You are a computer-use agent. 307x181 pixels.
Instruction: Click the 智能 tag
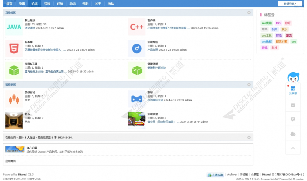coord(279,36)
